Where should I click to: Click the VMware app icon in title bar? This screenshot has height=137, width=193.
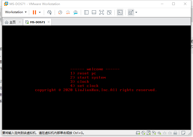click(6, 4)
